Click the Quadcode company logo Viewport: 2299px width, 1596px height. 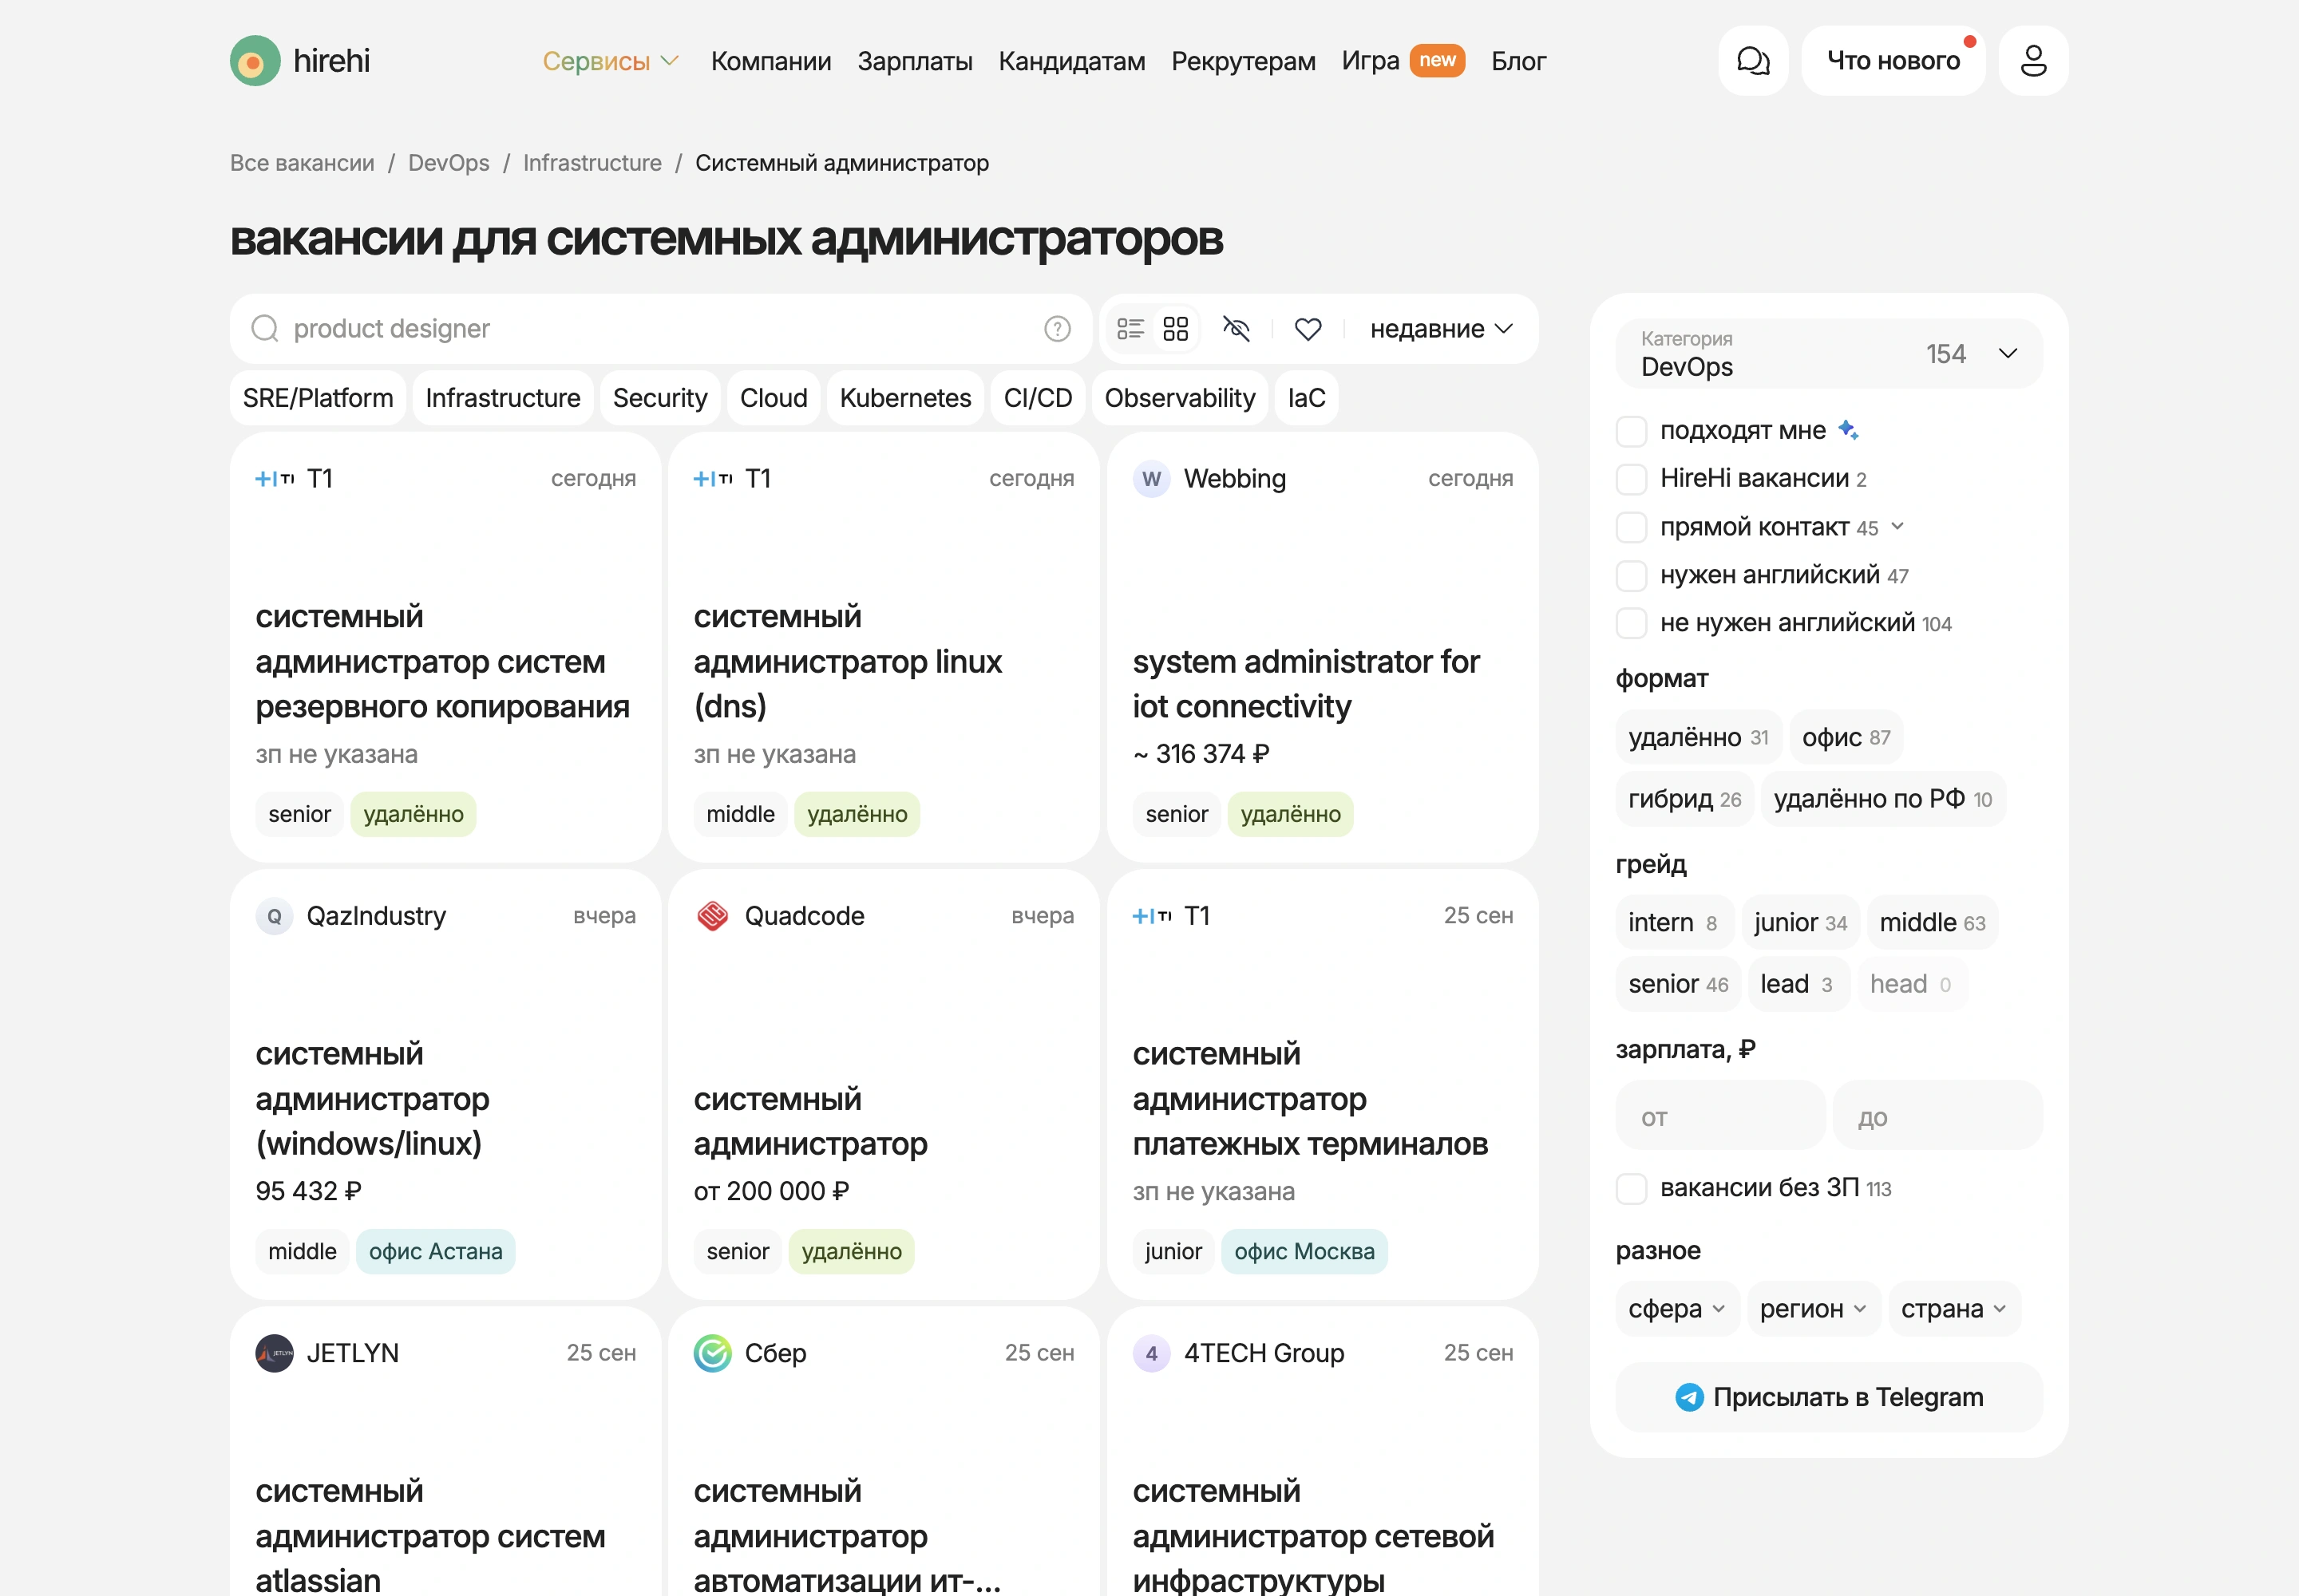[712, 916]
